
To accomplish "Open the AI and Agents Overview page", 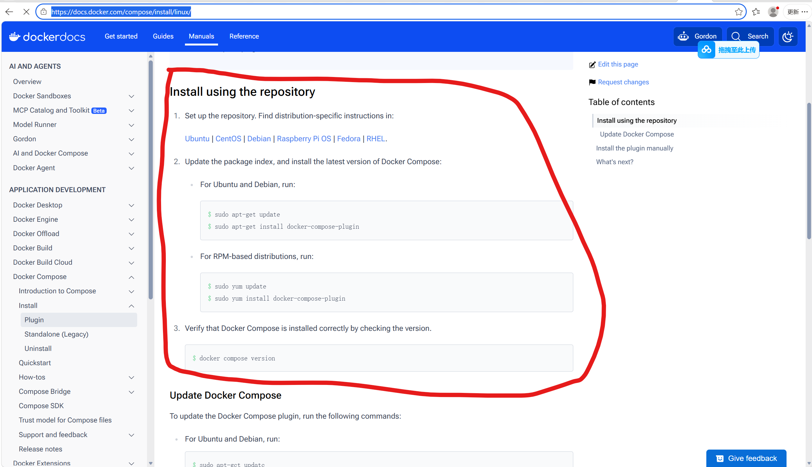I will (x=27, y=82).
